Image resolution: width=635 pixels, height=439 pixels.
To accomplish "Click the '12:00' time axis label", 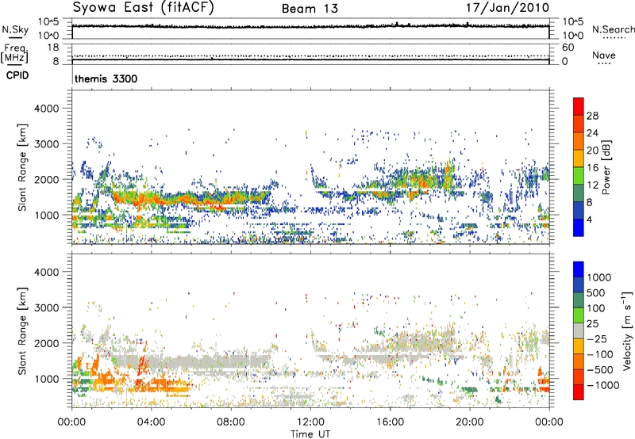I will [x=310, y=422].
